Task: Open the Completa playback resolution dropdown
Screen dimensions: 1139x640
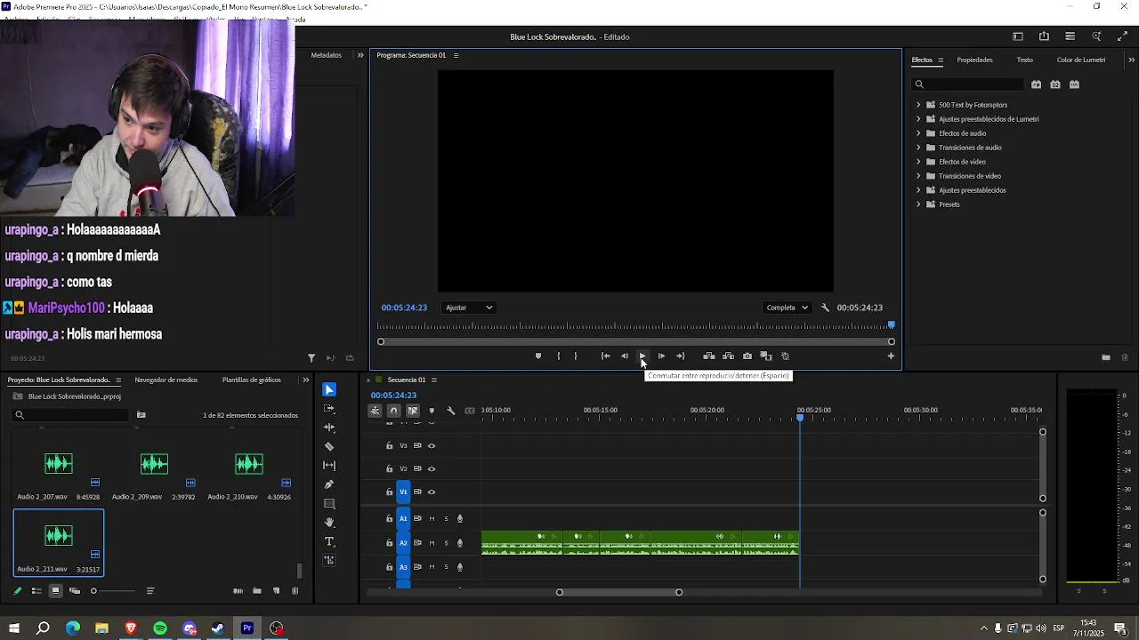Action: (787, 308)
